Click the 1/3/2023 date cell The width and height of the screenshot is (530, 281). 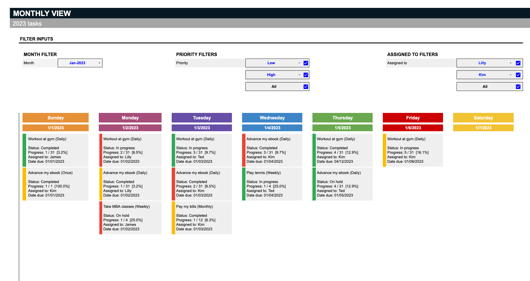pyautogui.click(x=202, y=128)
